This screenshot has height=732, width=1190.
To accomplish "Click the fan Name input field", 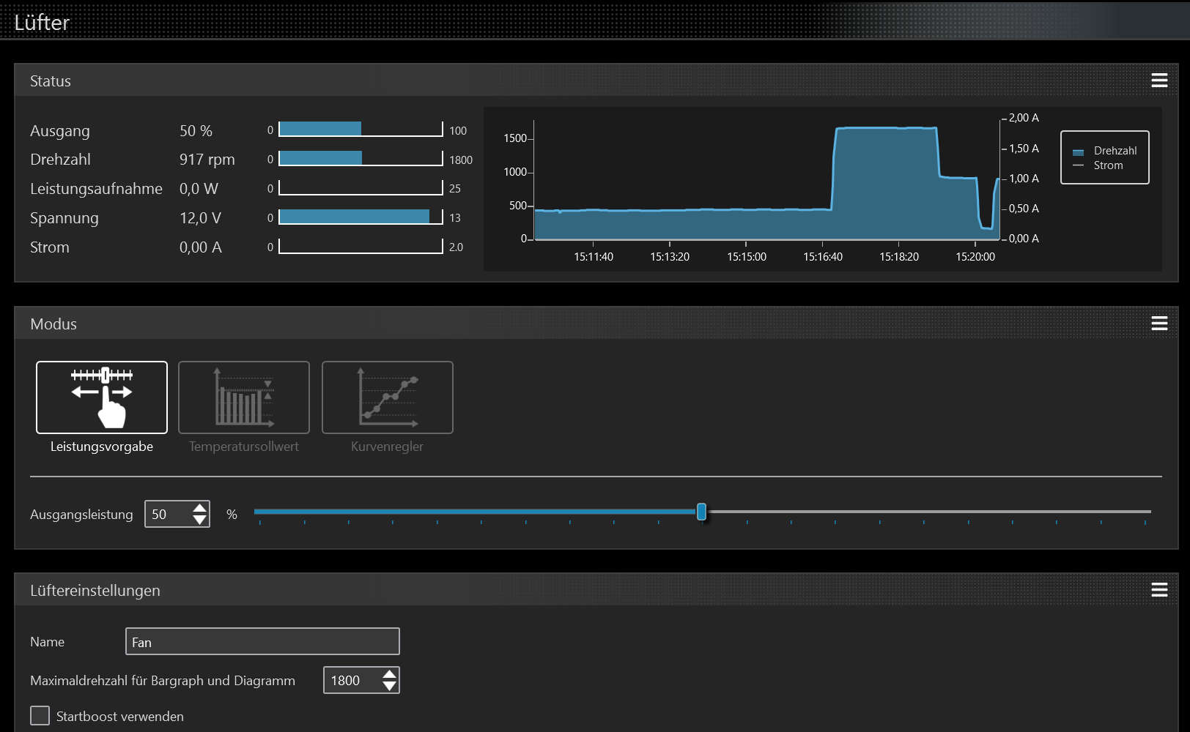I will click(x=262, y=641).
